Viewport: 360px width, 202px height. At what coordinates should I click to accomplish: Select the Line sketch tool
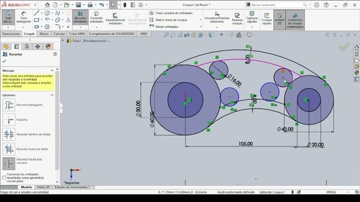[36, 13]
